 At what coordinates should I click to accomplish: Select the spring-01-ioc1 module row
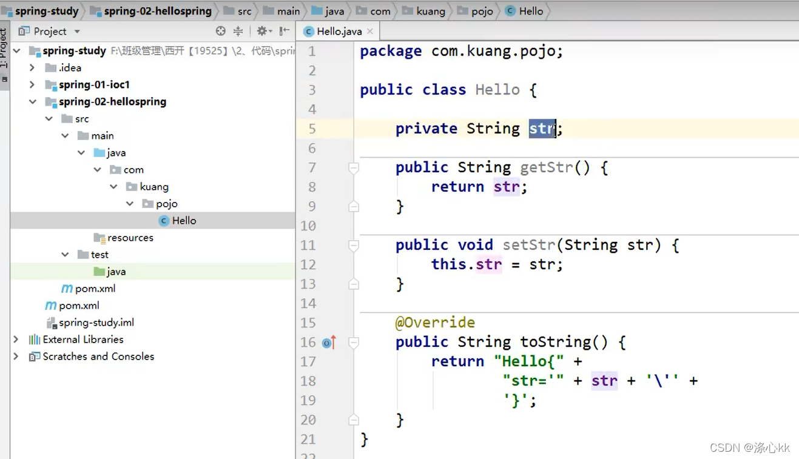[x=152, y=85]
